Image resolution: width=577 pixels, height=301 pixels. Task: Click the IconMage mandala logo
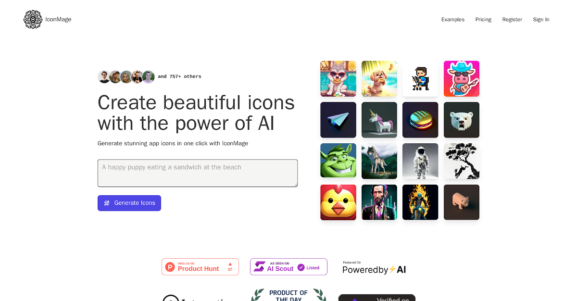[x=33, y=19]
